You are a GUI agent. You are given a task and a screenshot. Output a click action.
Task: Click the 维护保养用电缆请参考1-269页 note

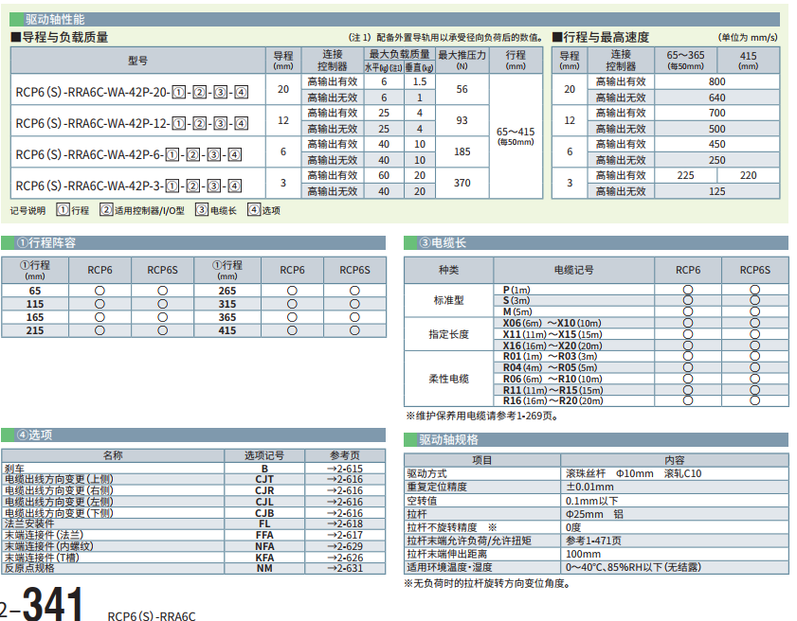pyautogui.click(x=482, y=416)
